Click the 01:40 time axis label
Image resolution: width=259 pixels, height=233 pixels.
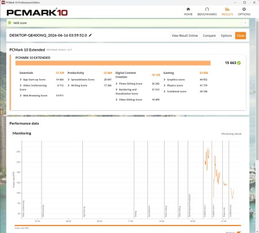[37, 221]
